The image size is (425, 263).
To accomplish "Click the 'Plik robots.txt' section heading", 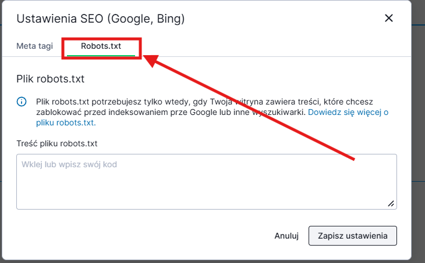I will pyautogui.click(x=54, y=79).
